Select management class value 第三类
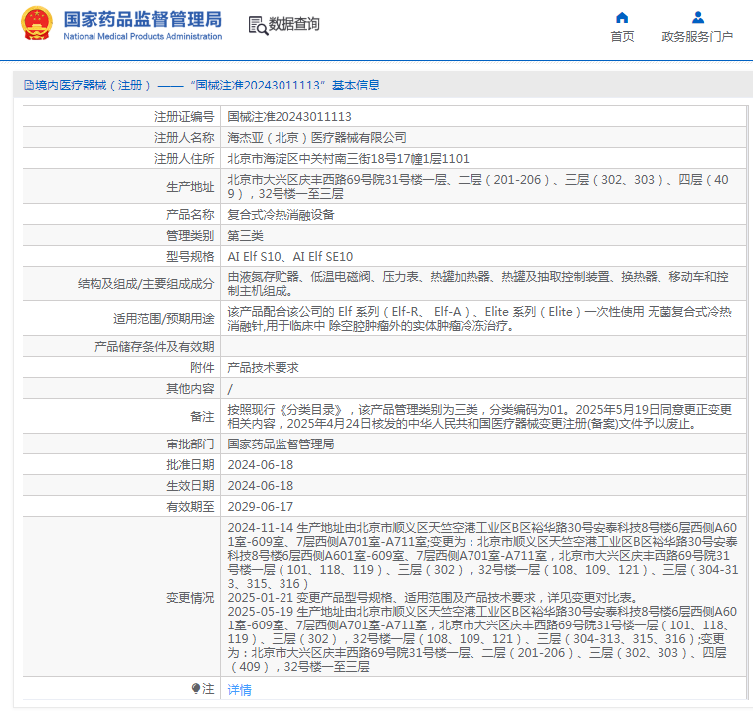The image size is (753, 711). click(x=246, y=236)
